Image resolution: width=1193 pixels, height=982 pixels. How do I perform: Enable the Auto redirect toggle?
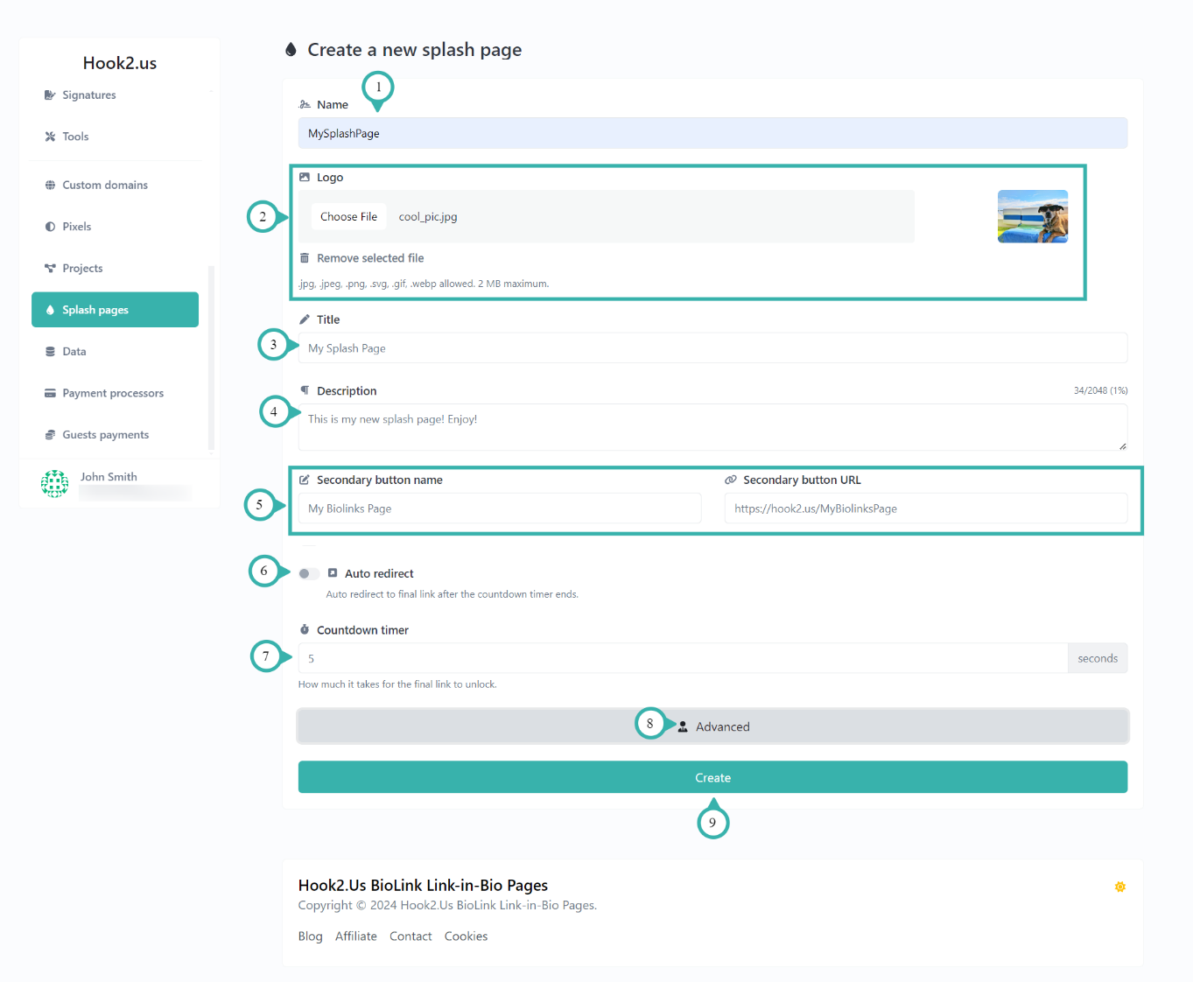(308, 573)
